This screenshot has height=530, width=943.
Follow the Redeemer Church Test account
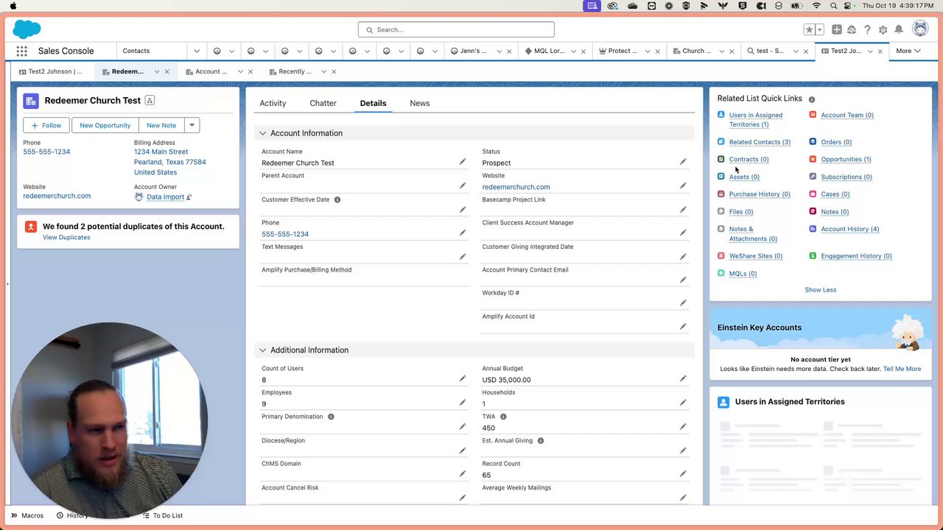46,125
